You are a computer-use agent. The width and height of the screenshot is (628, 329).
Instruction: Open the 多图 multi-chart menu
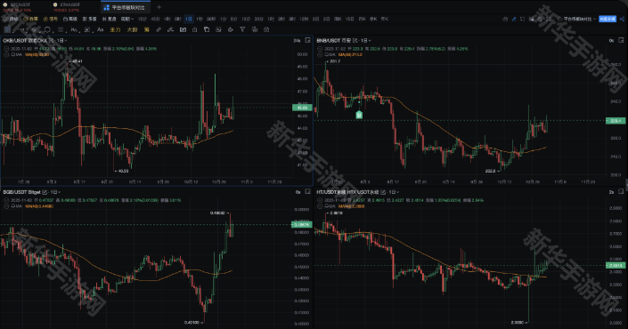coord(90,19)
